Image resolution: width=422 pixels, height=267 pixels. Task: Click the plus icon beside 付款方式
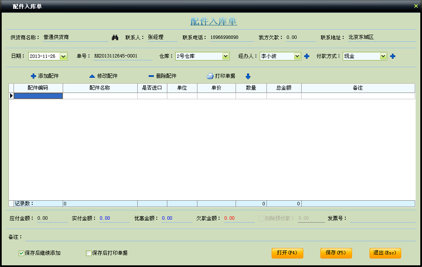click(x=393, y=56)
